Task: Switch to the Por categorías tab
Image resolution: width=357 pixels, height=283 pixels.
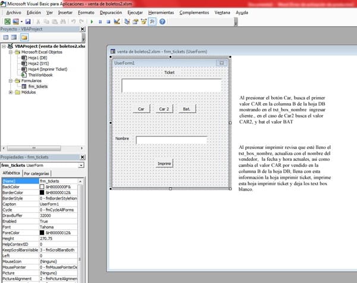Action: point(37,173)
